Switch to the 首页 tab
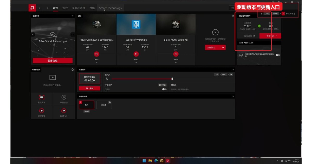The width and height of the screenshot is (312, 164). [x=56, y=8]
